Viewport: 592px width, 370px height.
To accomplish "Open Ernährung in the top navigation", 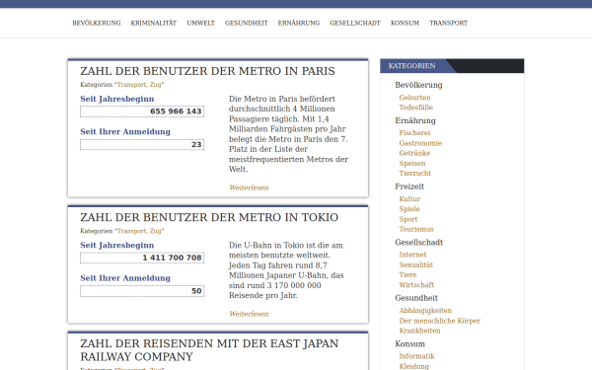I will coord(299,23).
